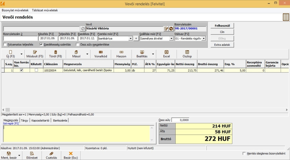Image resolution: width=290 pixels, height=160 pixels.
Task: Open the Szállítási mód dropdown
Action: pos(171,39)
